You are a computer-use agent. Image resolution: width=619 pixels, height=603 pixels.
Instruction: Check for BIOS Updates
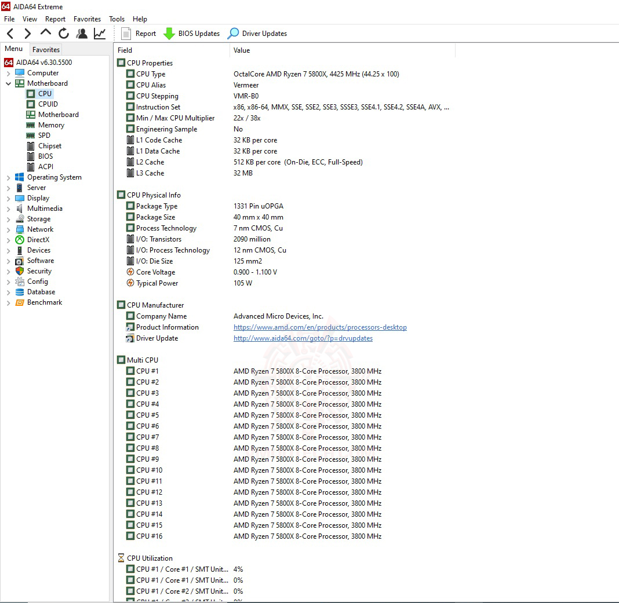pyautogui.click(x=191, y=34)
